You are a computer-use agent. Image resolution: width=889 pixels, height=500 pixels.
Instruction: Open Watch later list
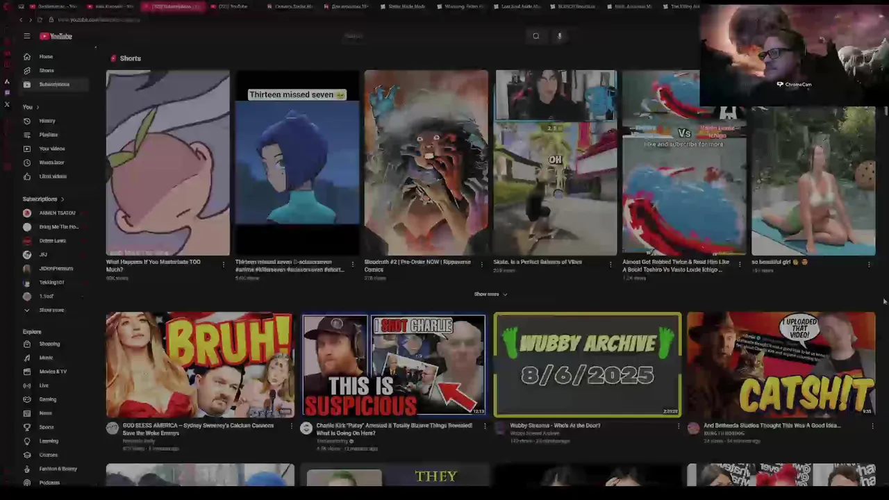click(x=51, y=162)
